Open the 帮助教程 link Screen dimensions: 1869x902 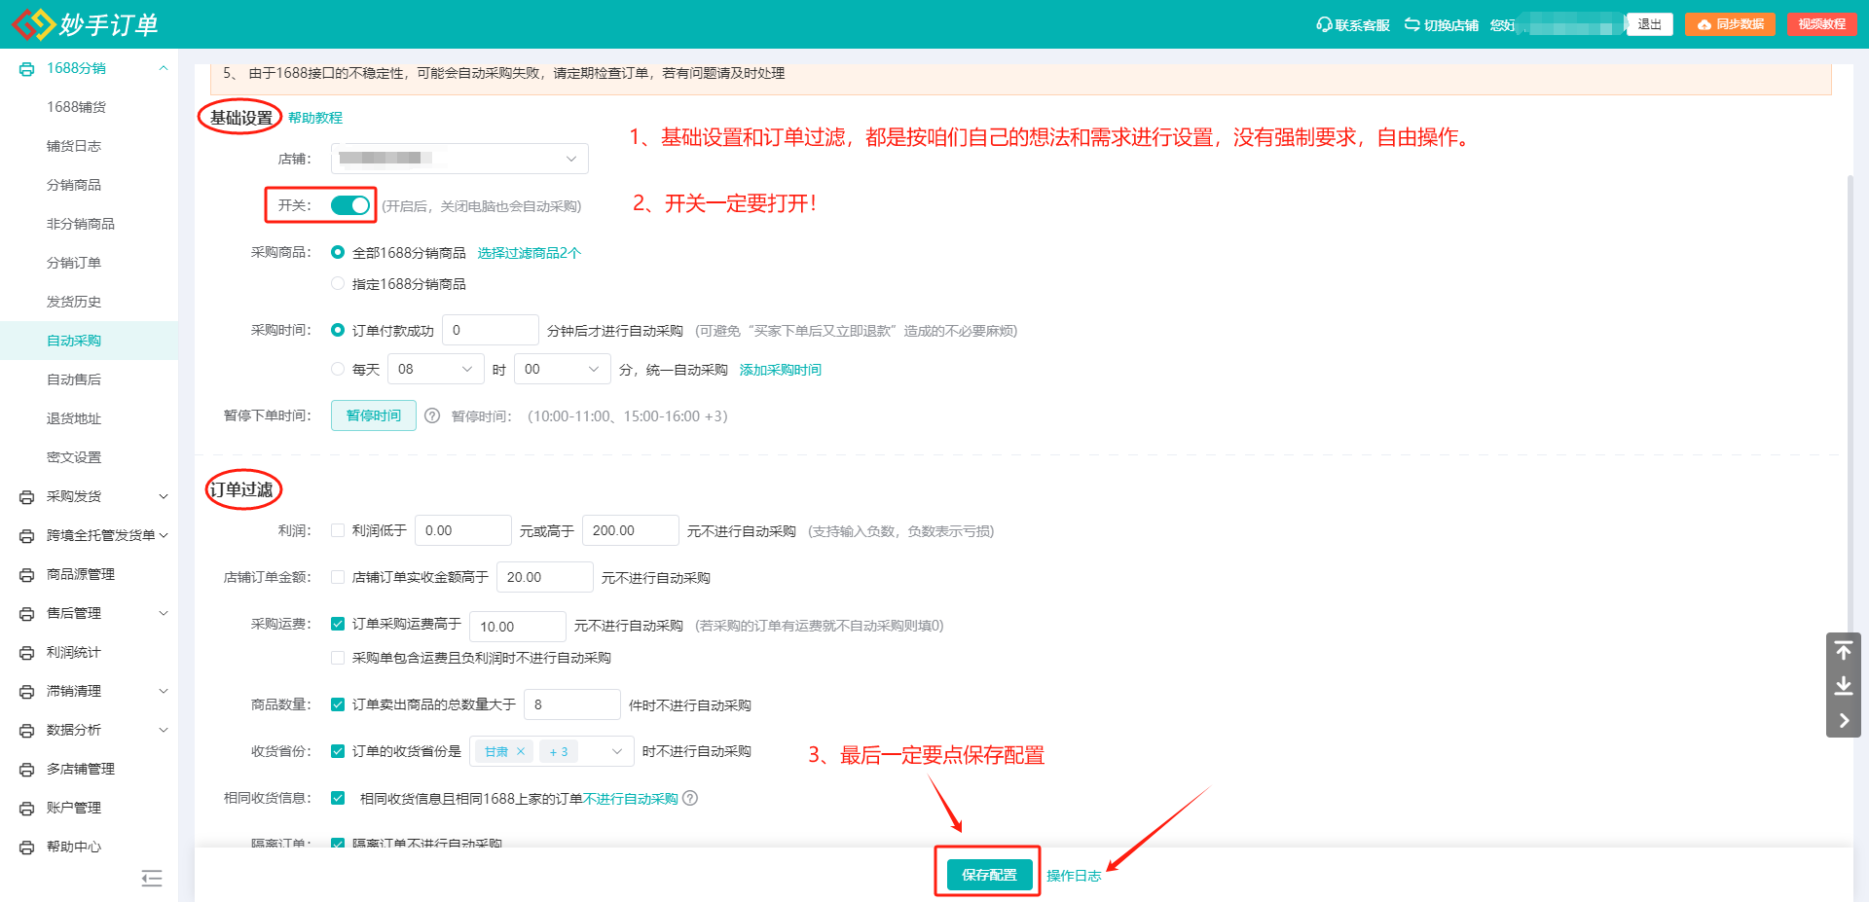(x=315, y=118)
